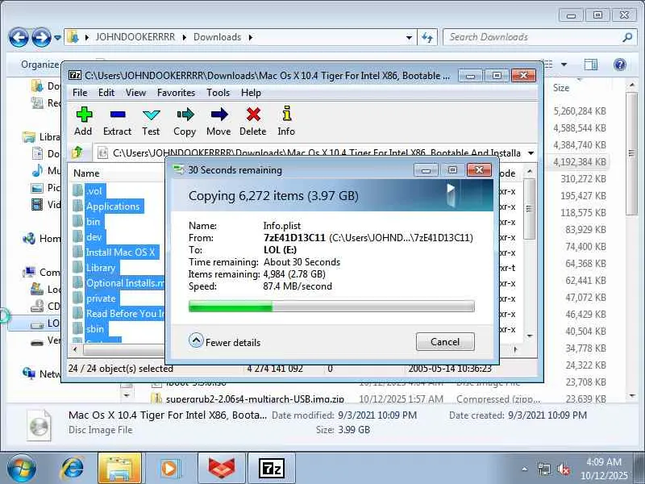Launch Internet Explorer from the taskbar
645x484 pixels.
pos(73,469)
